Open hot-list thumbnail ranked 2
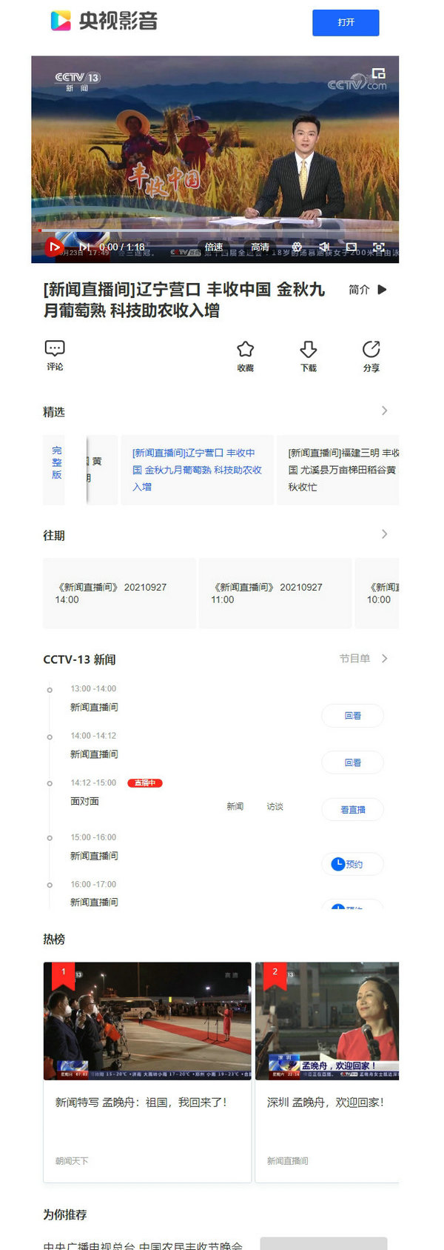444x1250 pixels. [x=327, y=1021]
